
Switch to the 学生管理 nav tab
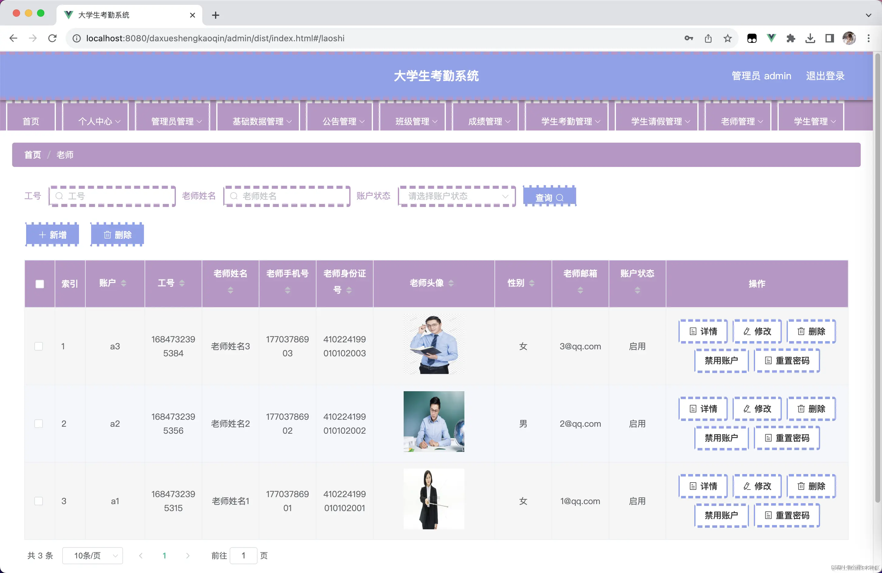point(810,121)
